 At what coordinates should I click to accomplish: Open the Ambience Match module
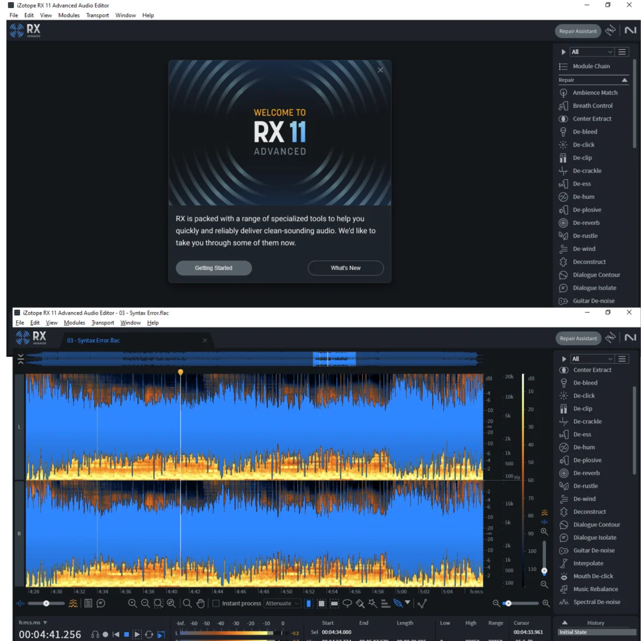(595, 93)
